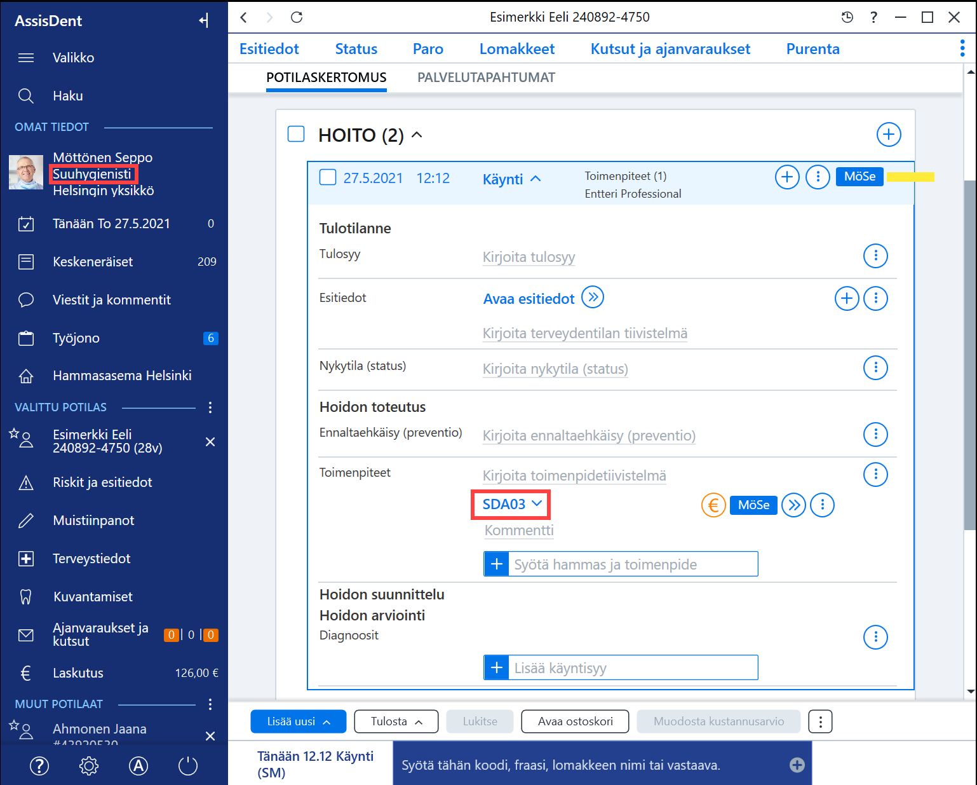
Task: Open top-right blue three-dot menu
Action: tap(962, 48)
